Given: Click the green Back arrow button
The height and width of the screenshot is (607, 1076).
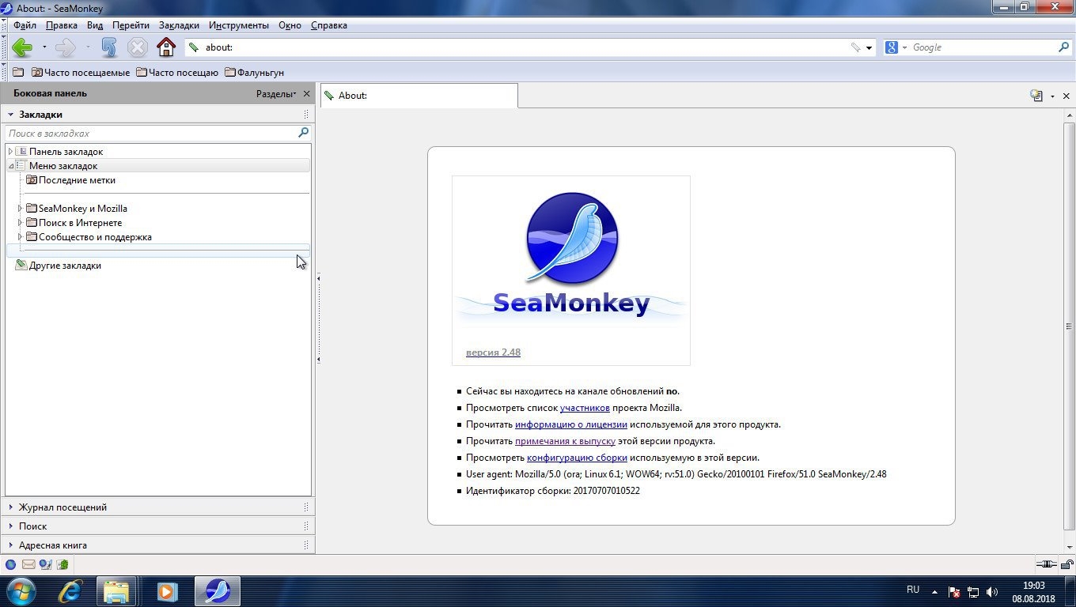Looking at the screenshot, I should point(22,47).
